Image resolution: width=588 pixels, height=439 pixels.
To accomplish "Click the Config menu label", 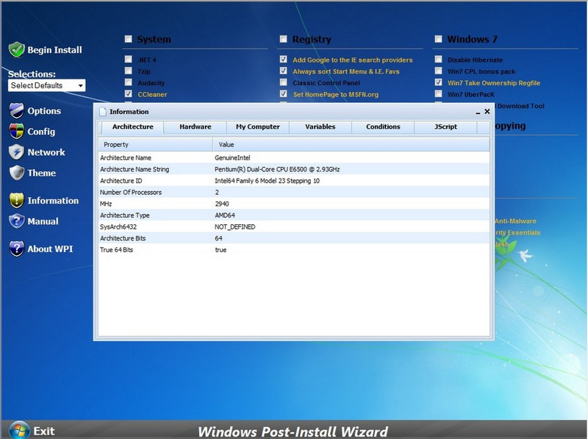I will coord(41,132).
